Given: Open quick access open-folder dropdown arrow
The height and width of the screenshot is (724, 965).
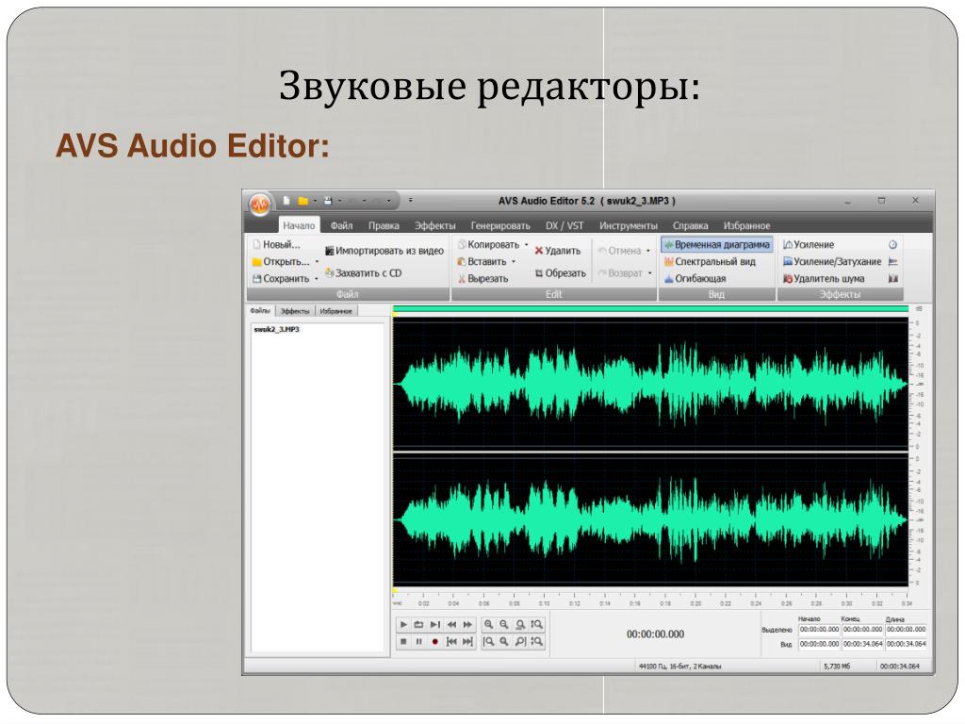Looking at the screenshot, I should 315,201.
